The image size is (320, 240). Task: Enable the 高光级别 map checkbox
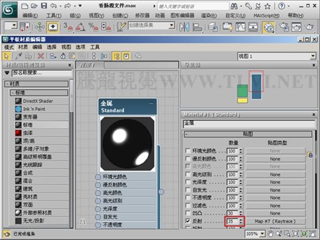(188, 175)
